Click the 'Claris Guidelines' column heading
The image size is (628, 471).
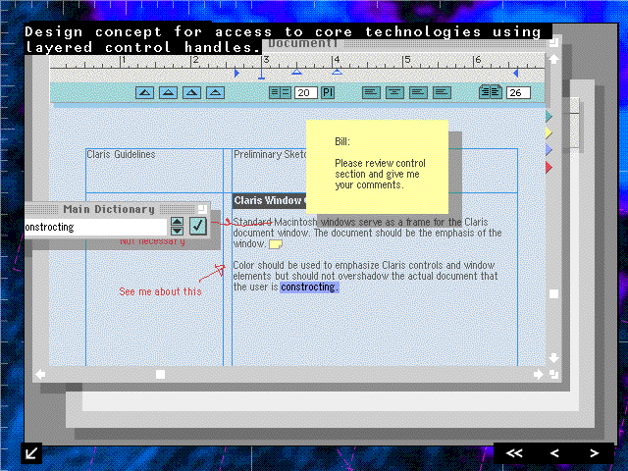pos(121,154)
